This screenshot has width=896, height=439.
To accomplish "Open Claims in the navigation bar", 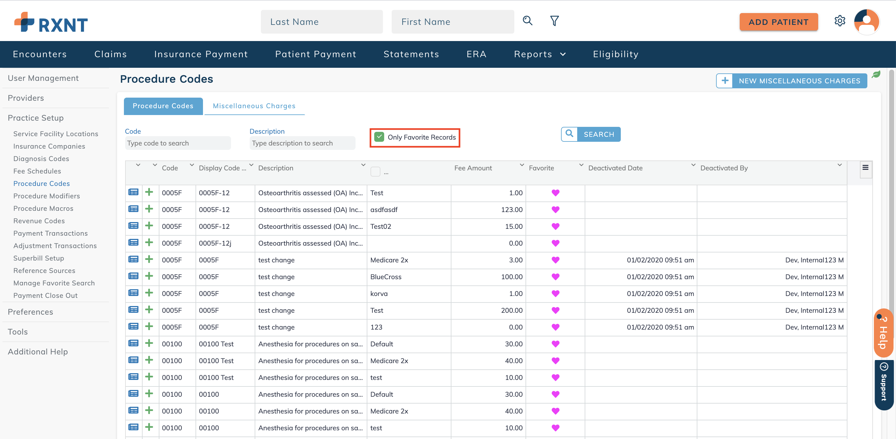I will tap(111, 54).
